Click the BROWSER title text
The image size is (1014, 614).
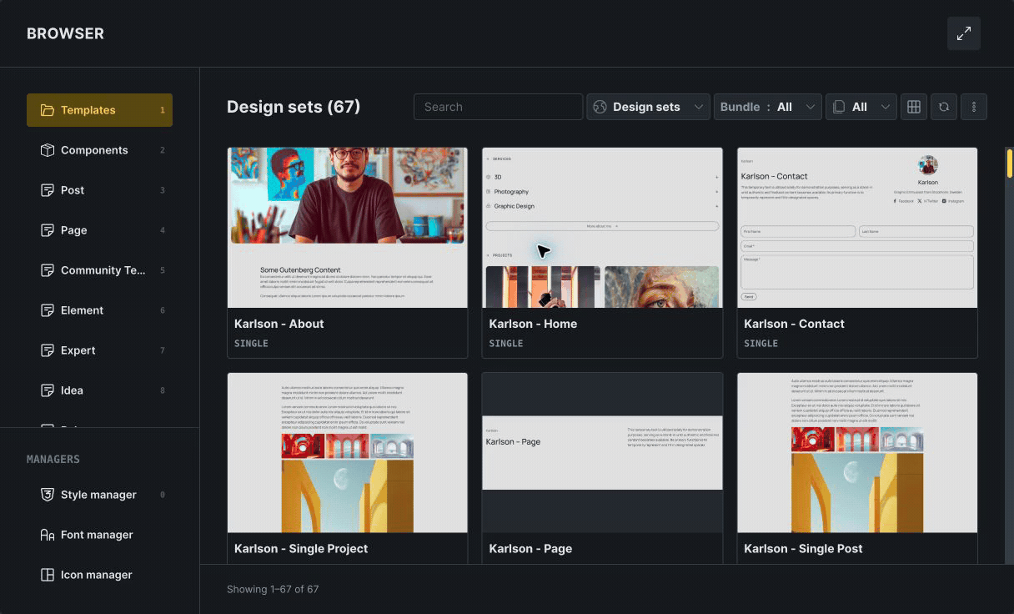(x=65, y=33)
